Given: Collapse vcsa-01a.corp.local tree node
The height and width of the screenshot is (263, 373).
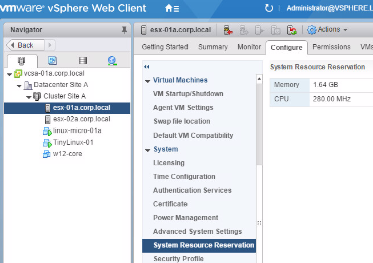Looking at the screenshot, I should [10, 75].
